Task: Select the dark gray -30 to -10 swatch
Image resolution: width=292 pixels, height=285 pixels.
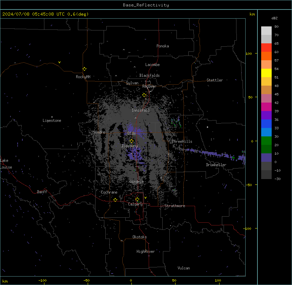Action: (266, 175)
